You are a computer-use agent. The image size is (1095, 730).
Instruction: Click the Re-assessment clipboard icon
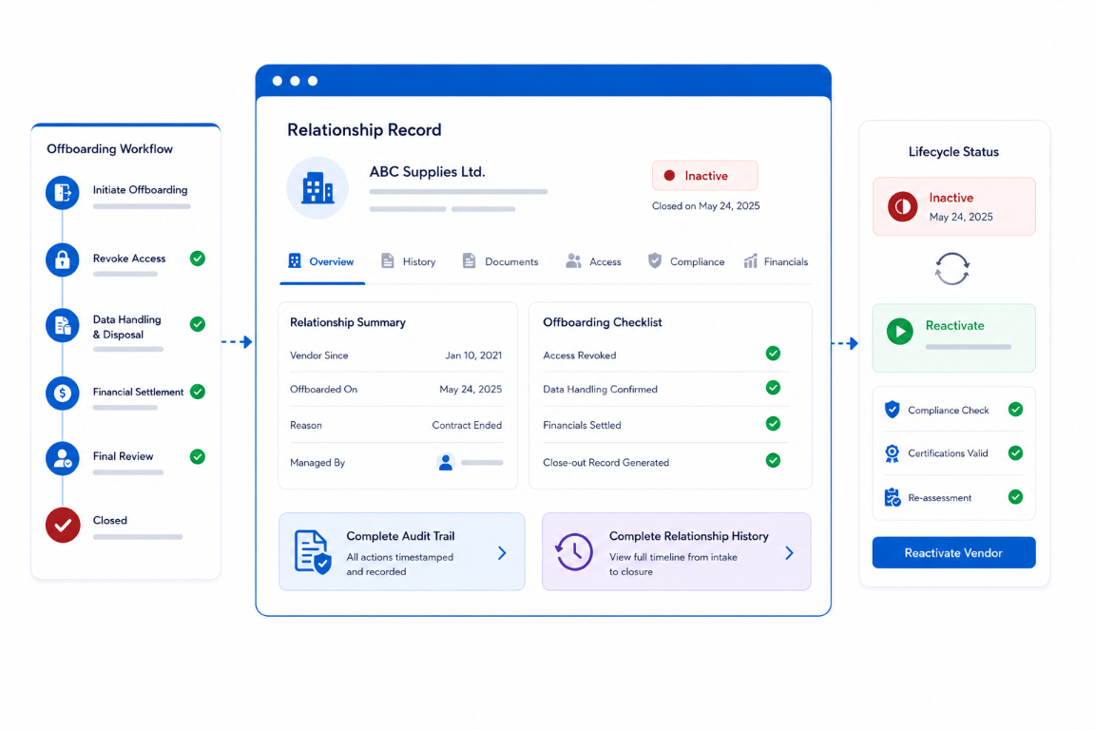pyautogui.click(x=892, y=497)
